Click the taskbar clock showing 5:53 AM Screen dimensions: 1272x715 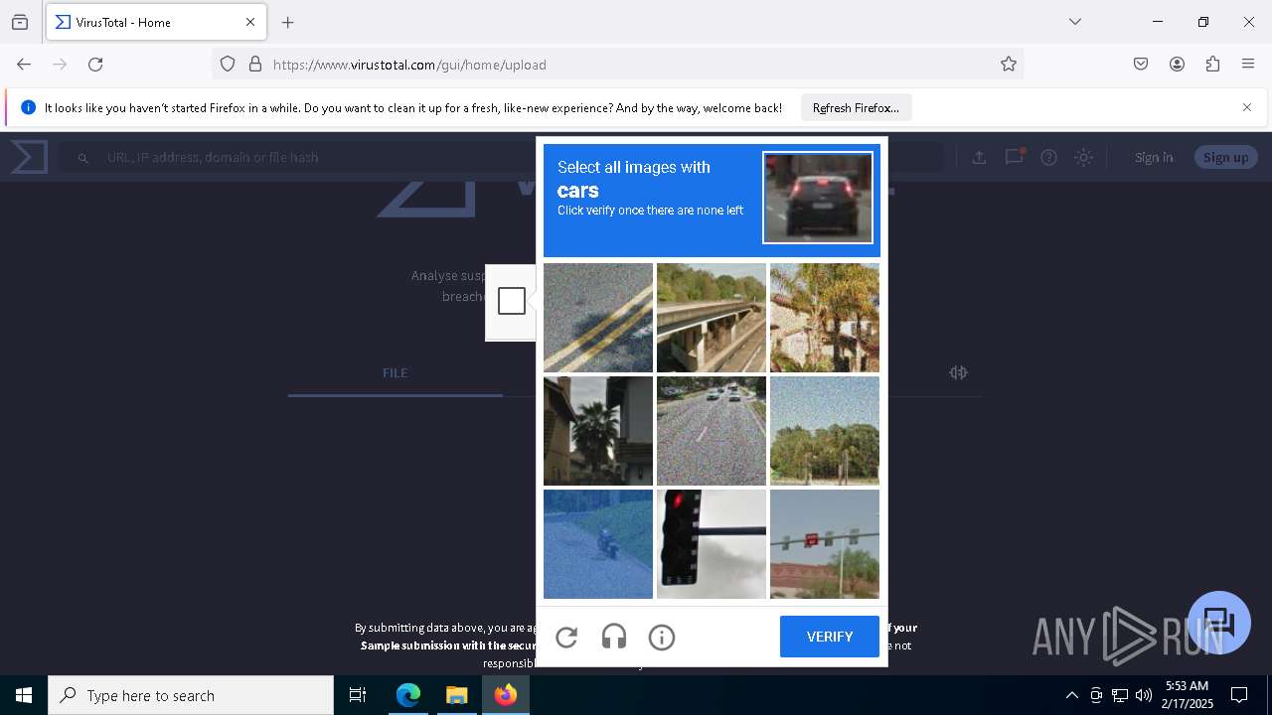pos(1187,695)
